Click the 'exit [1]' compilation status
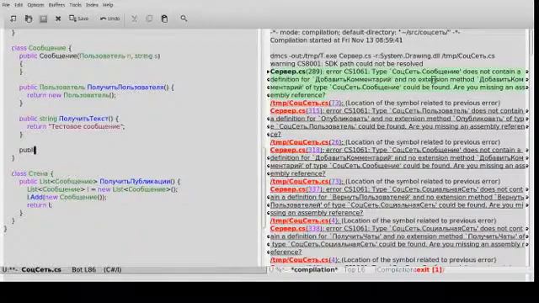 coord(429,269)
